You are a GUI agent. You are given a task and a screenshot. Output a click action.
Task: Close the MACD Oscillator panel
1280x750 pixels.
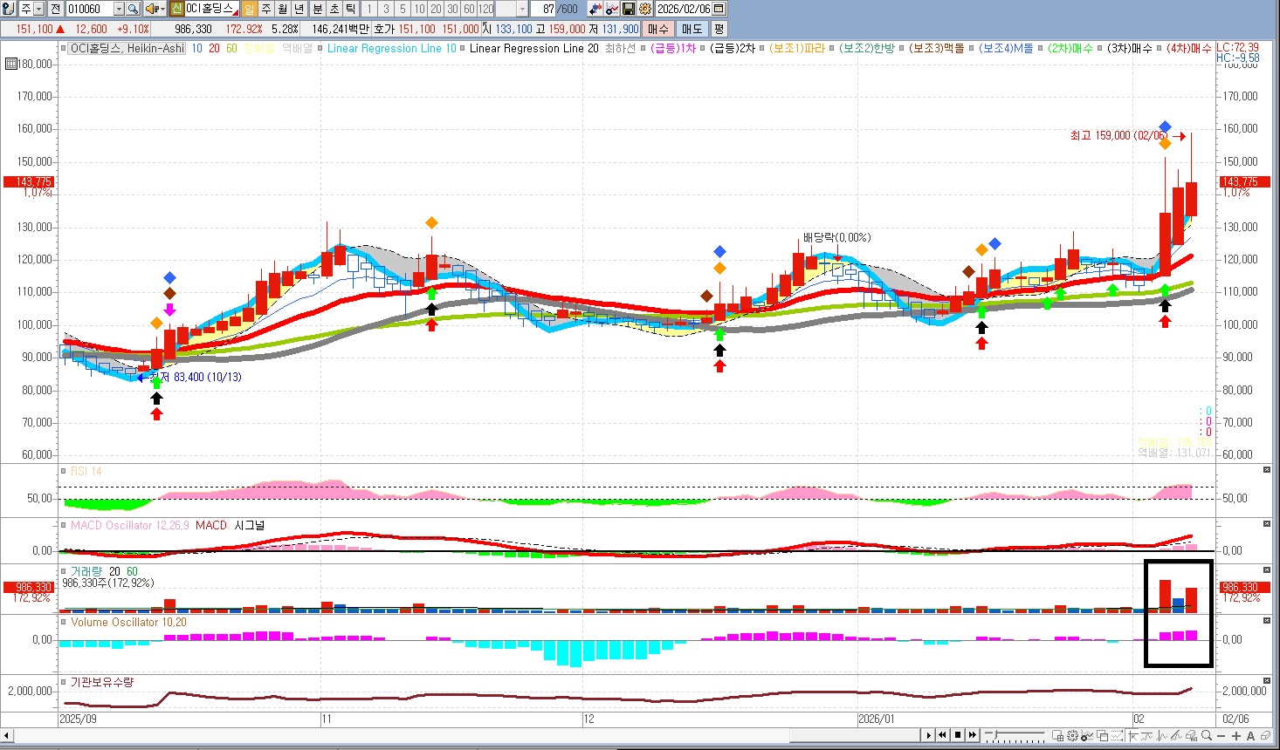(x=1267, y=524)
